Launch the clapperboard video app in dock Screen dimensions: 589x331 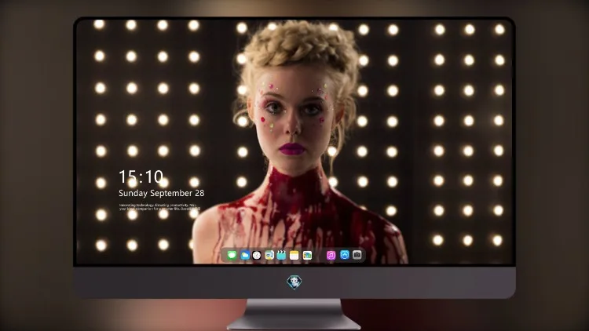click(x=281, y=256)
